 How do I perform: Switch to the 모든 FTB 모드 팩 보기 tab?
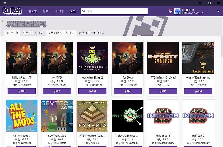tap(61, 33)
